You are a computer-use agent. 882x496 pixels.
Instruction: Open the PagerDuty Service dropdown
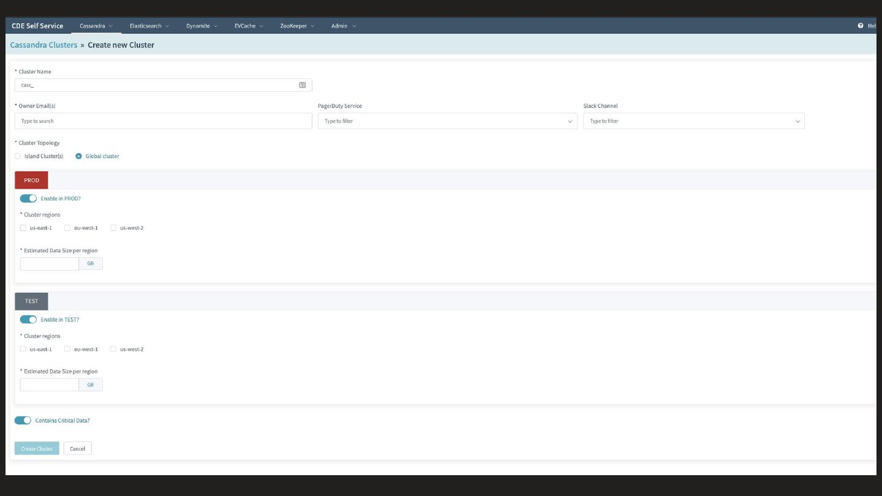point(447,121)
